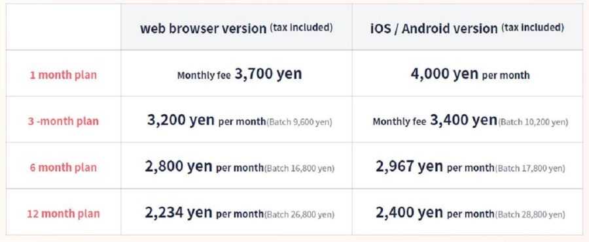Screen dimensions: 589x242
Task: Click the 2,400 yen per month price
Action: [x=435, y=213]
